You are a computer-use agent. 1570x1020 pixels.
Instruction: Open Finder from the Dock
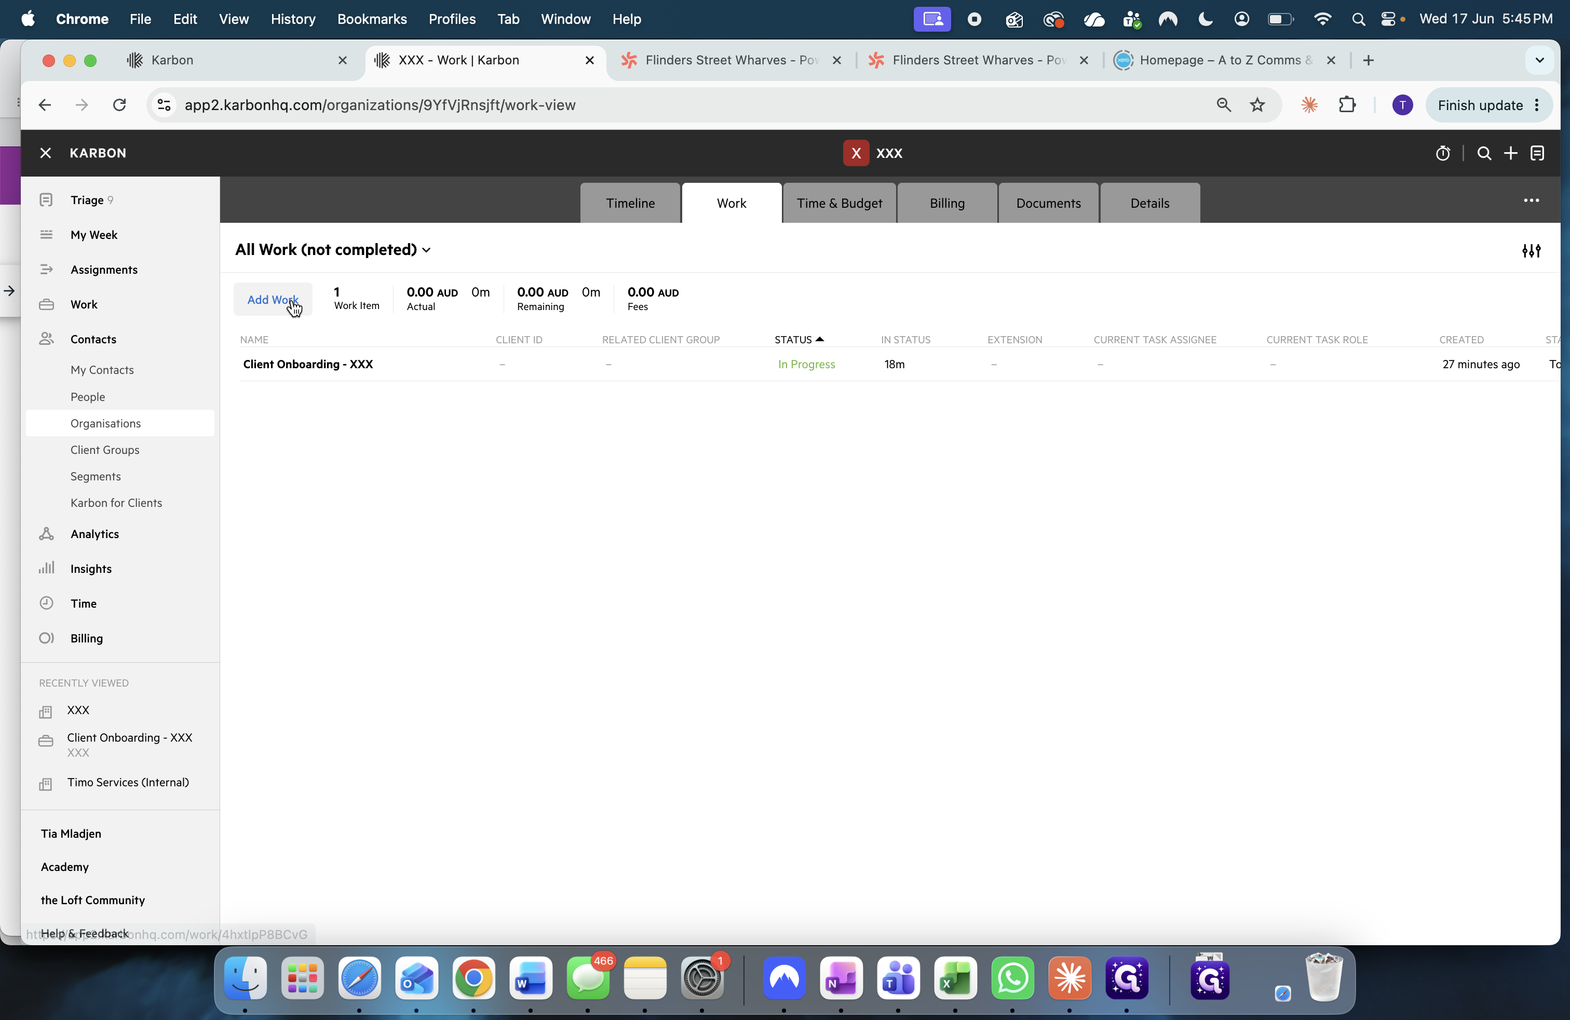pos(246,978)
